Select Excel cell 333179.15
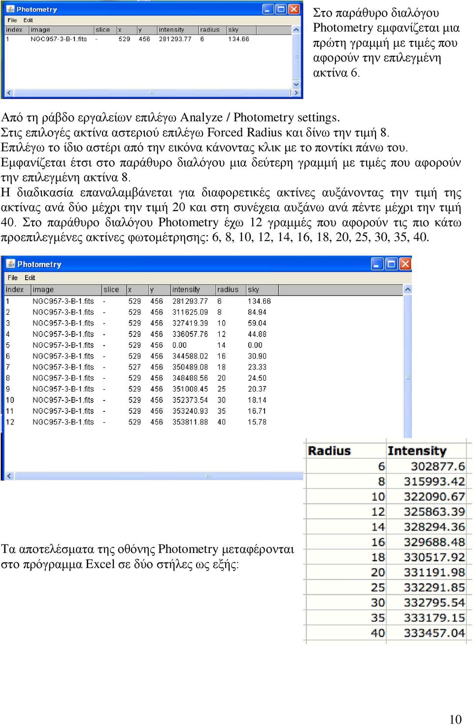This screenshot has height=725, width=473. 426,617
